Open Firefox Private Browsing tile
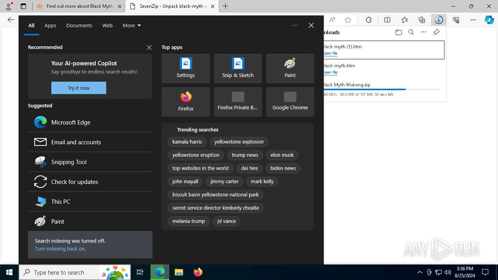This screenshot has width=498, height=280. coord(238,102)
